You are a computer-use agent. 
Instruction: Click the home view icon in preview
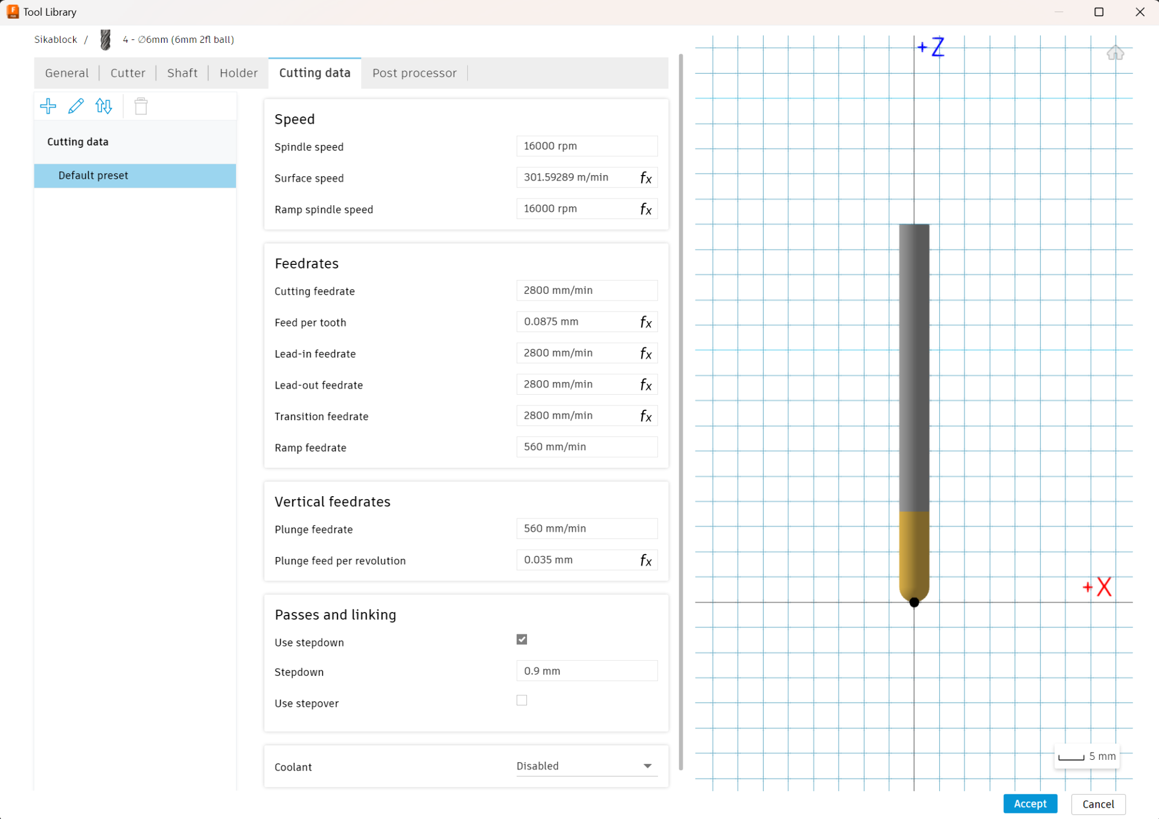(x=1114, y=53)
